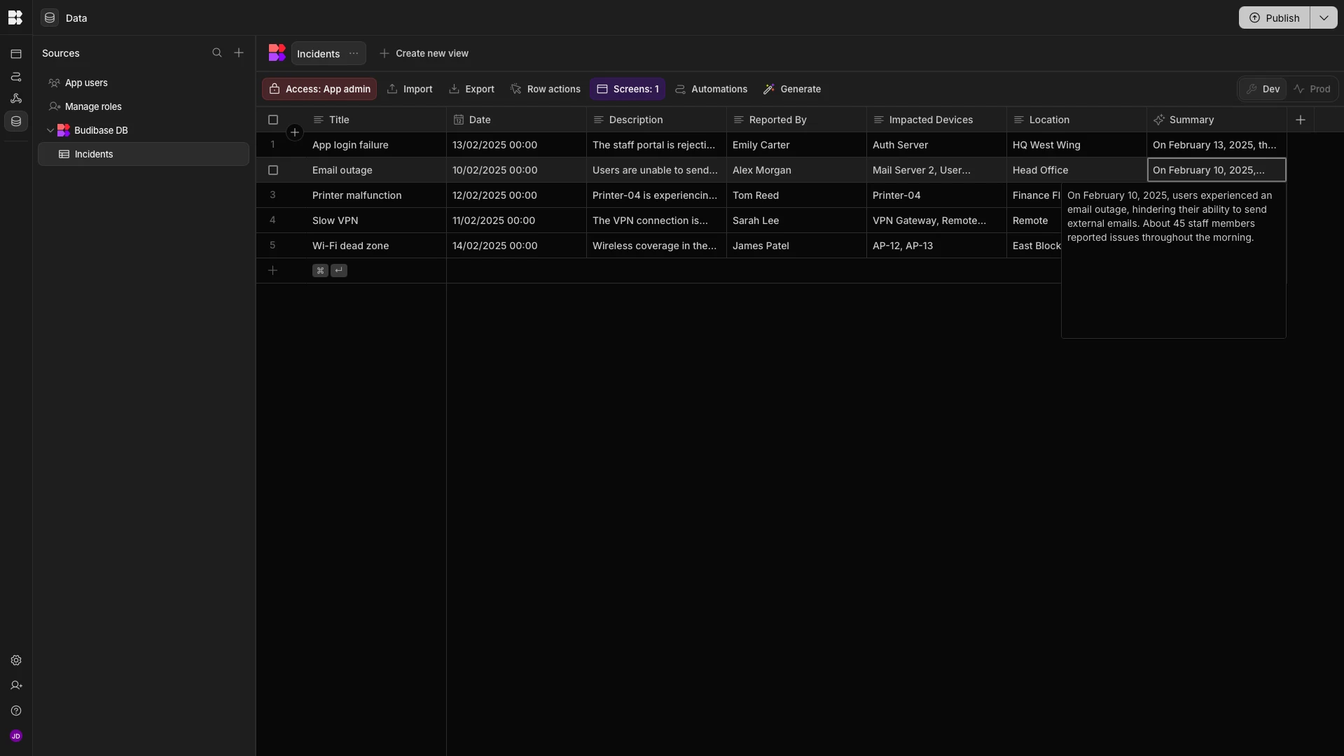Open the Title column header menu

(x=376, y=120)
